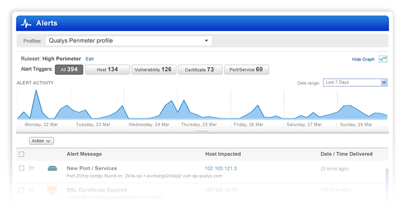Image resolution: width=405 pixels, height=213 pixels.
Task: Flag the New Port / Services alert
Action: [x=31, y=169]
